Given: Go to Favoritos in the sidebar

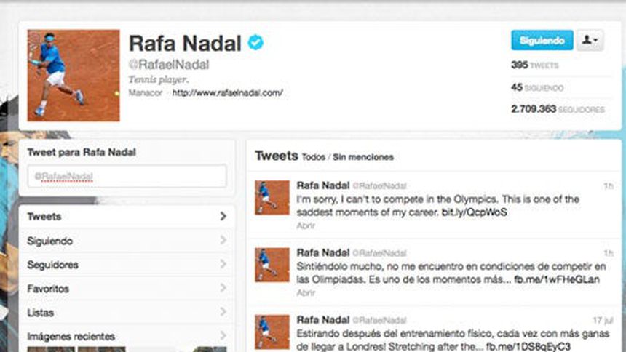Looking at the screenshot, I should pos(48,289).
